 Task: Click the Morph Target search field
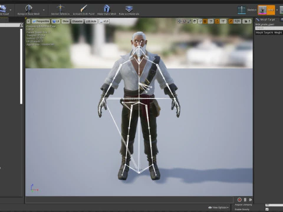[269, 28]
